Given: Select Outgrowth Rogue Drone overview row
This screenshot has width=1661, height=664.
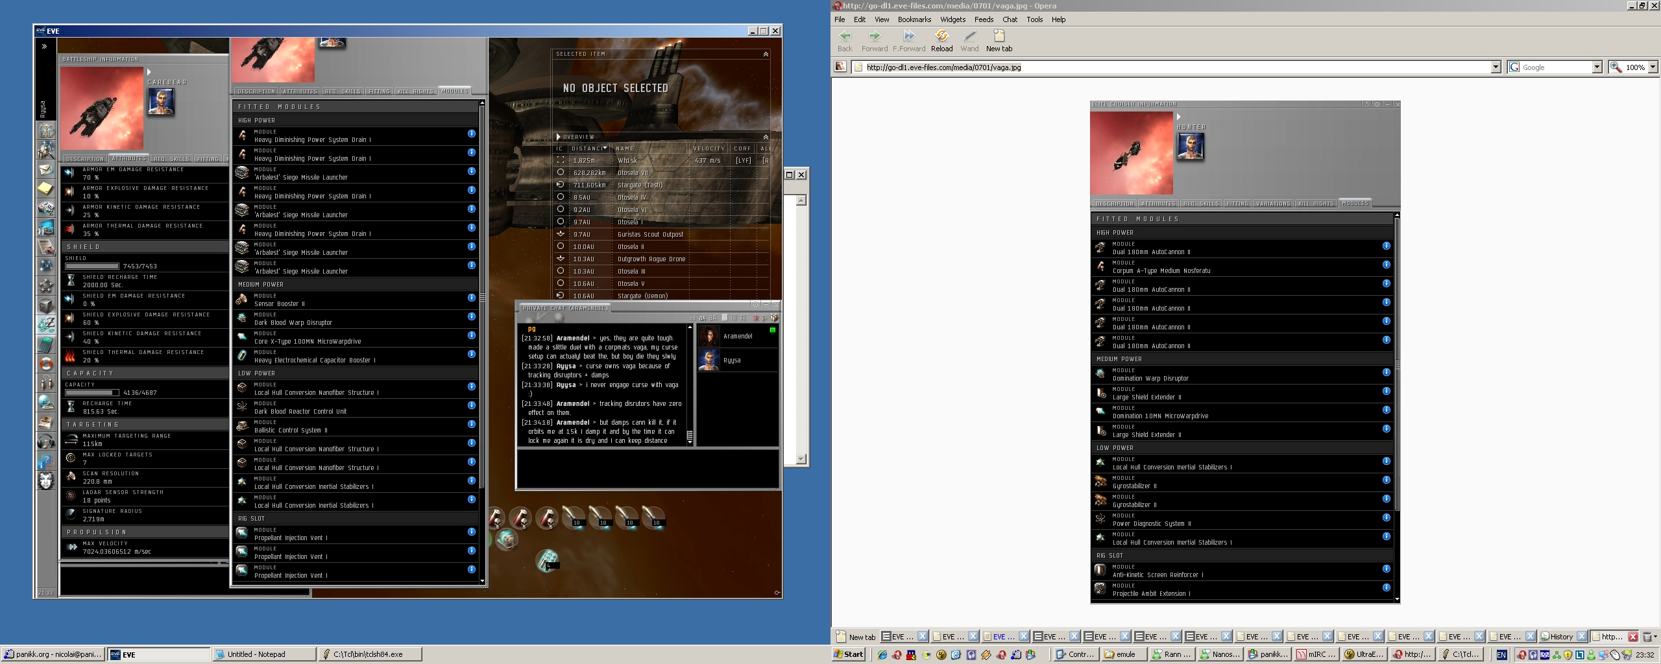Looking at the screenshot, I should pos(662,259).
